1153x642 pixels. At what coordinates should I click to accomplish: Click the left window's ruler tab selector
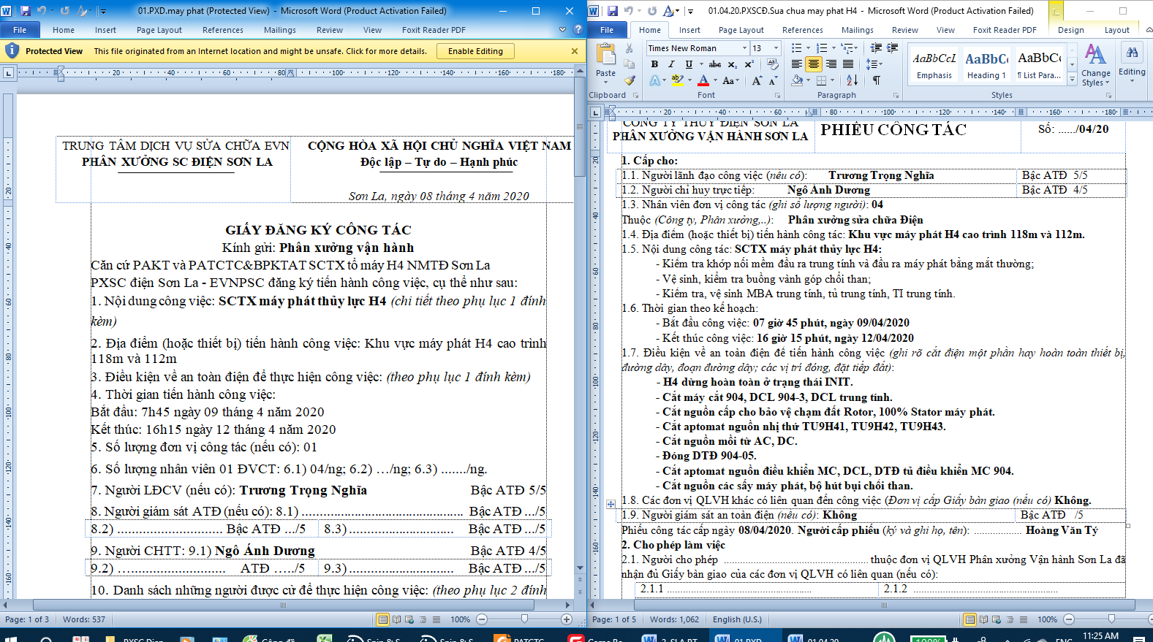click(x=8, y=73)
